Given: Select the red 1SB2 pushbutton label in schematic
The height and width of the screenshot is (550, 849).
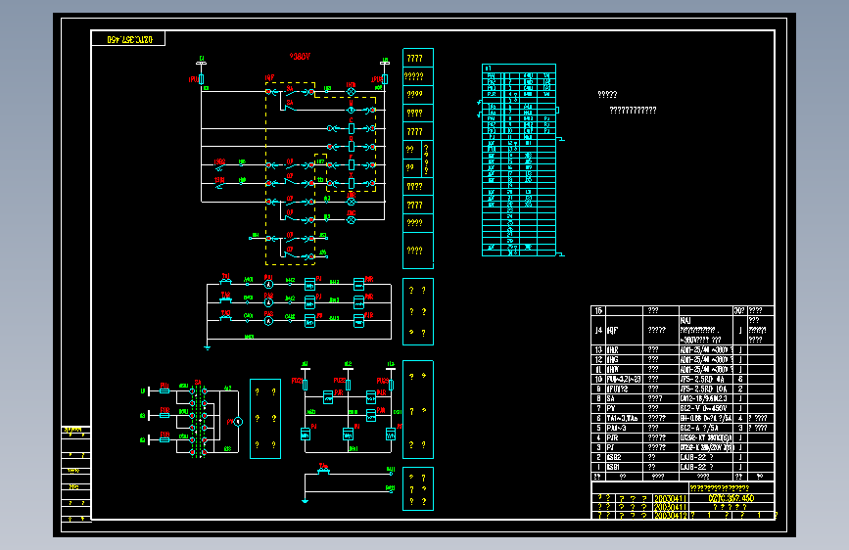Looking at the screenshot, I should point(219,161).
